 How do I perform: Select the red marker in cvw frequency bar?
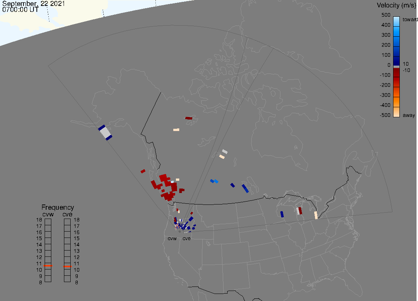click(x=48, y=266)
